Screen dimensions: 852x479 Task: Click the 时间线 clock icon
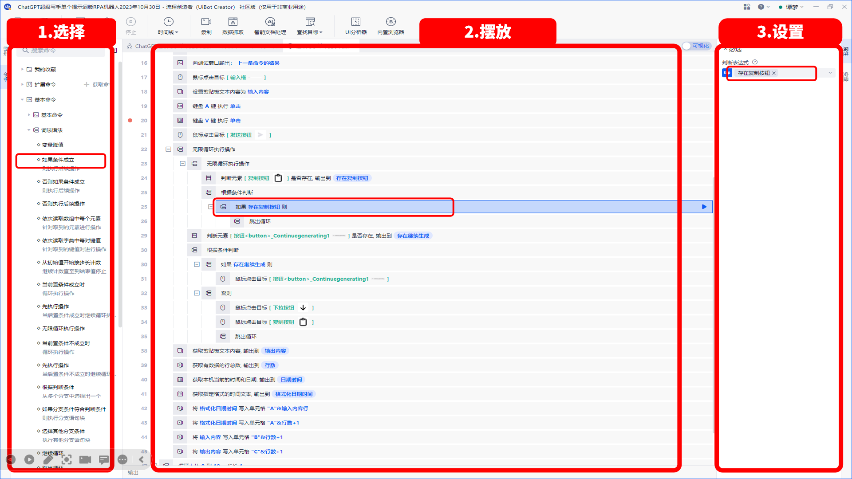point(168,22)
